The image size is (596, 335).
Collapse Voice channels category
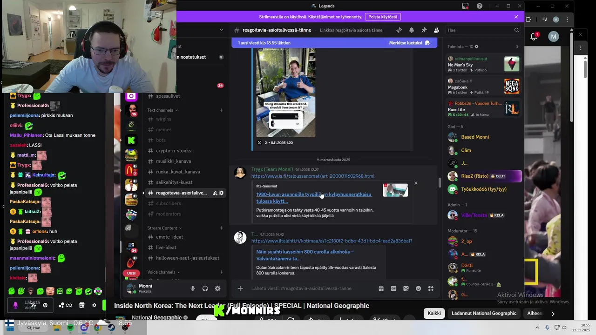(163, 272)
